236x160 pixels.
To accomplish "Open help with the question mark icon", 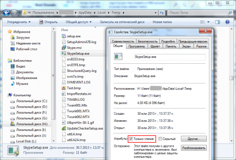I will [x=227, y=22].
